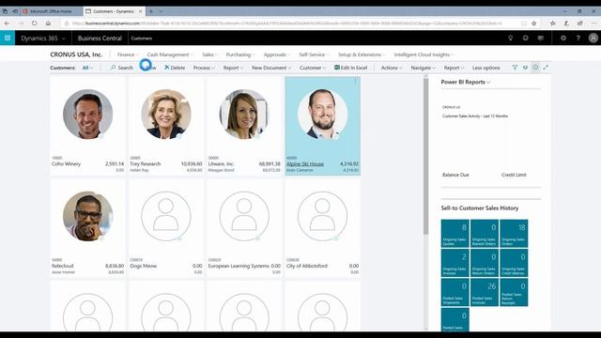Image resolution: width=601 pixels, height=338 pixels.
Task: Open the Alpine Ski House link
Action: click(305, 163)
